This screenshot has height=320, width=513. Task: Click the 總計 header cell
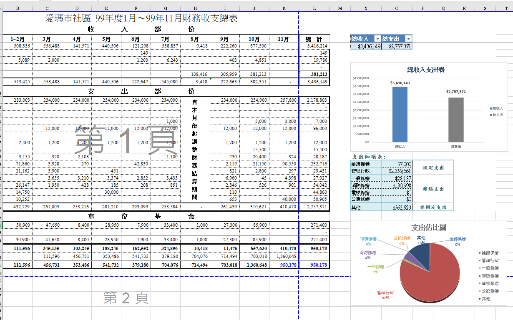click(x=314, y=39)
